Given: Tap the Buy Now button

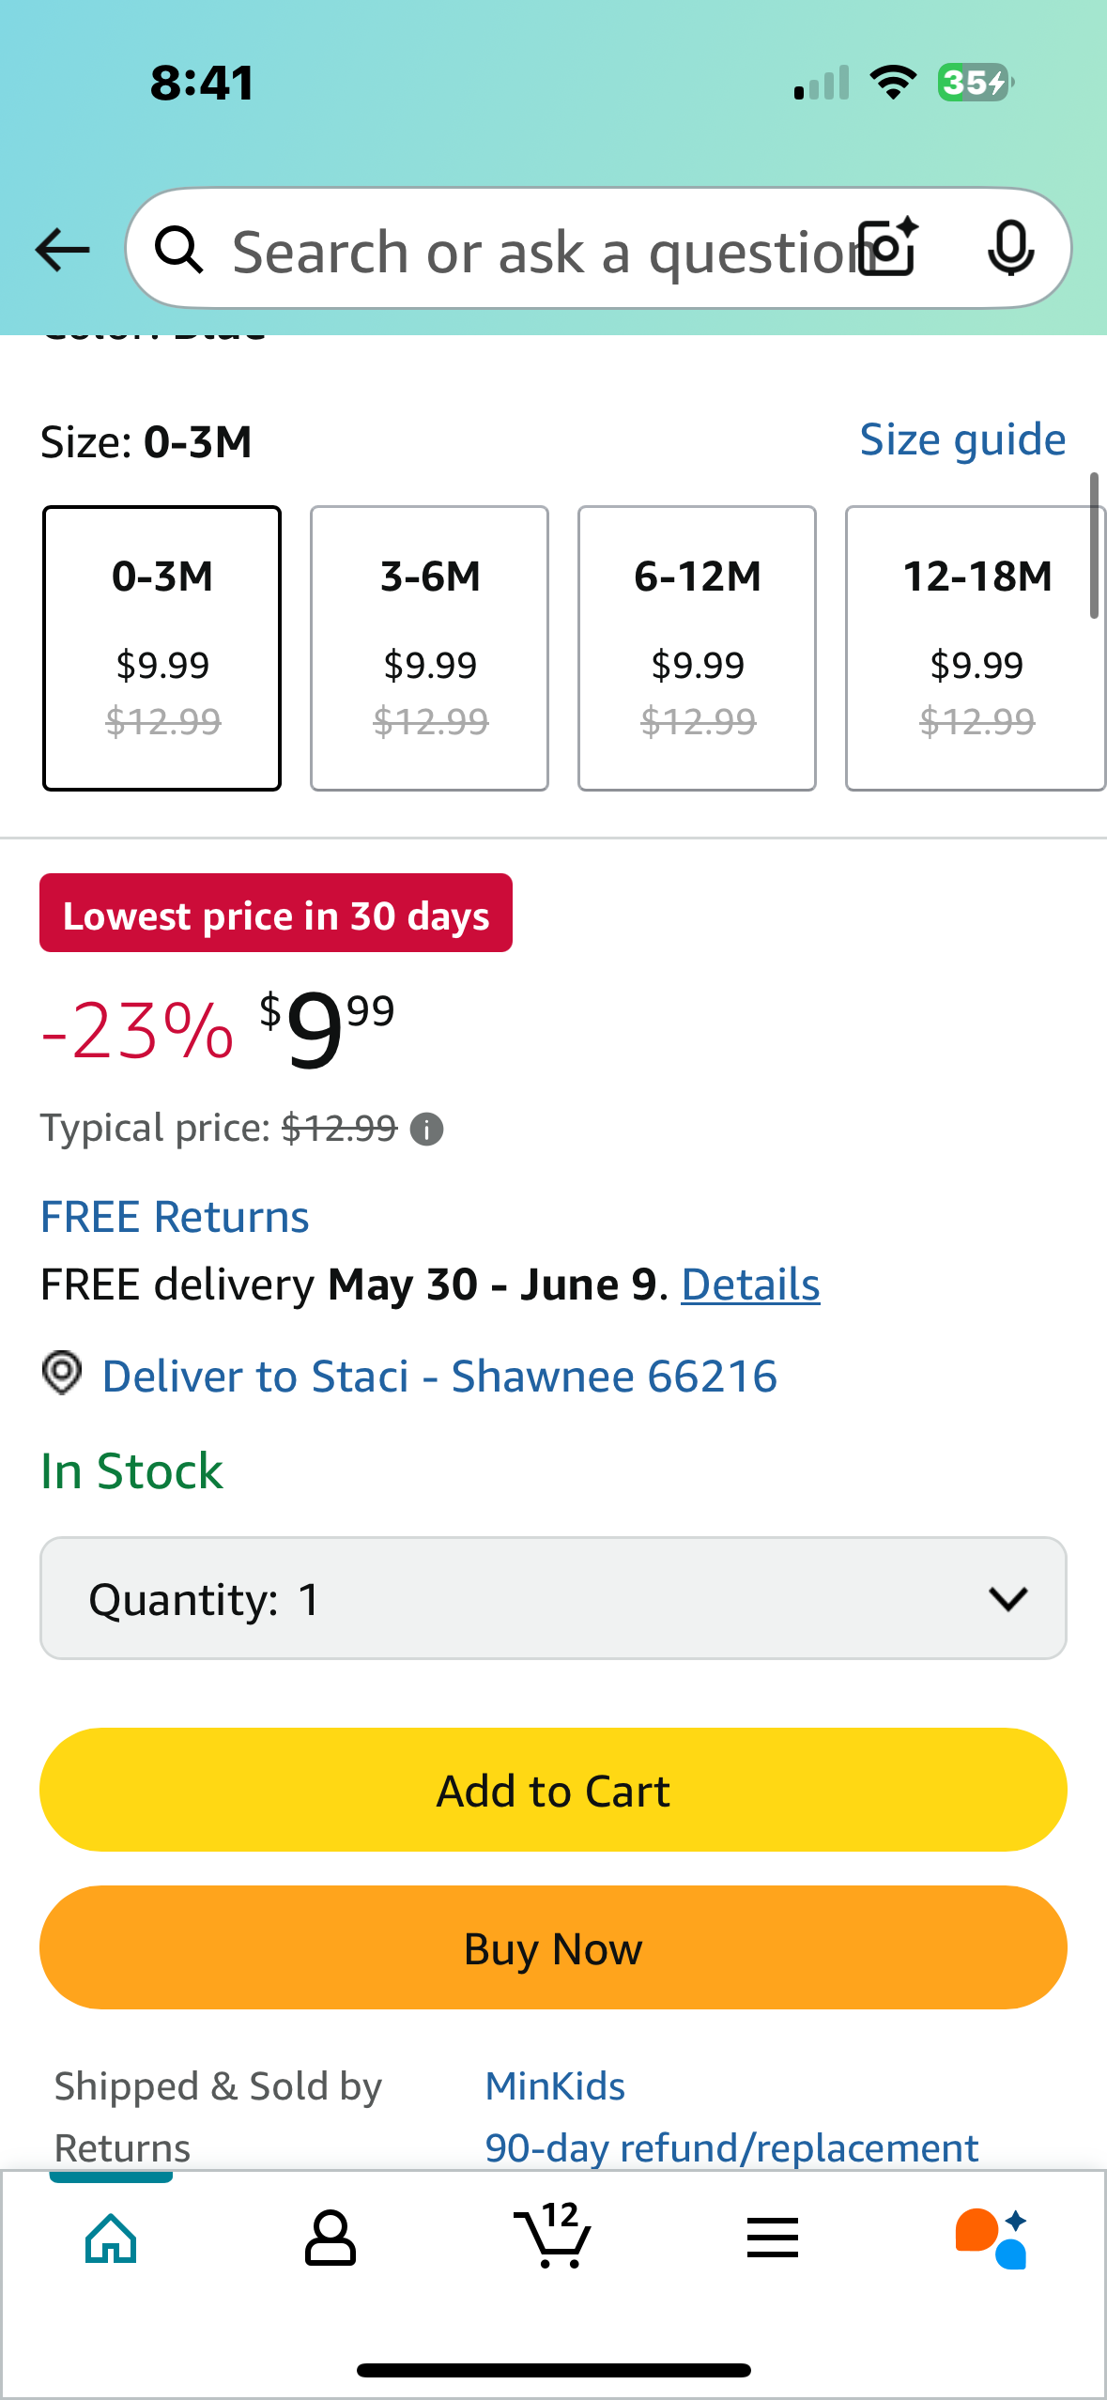Looking at the screenshot, I should (553, 1947).
